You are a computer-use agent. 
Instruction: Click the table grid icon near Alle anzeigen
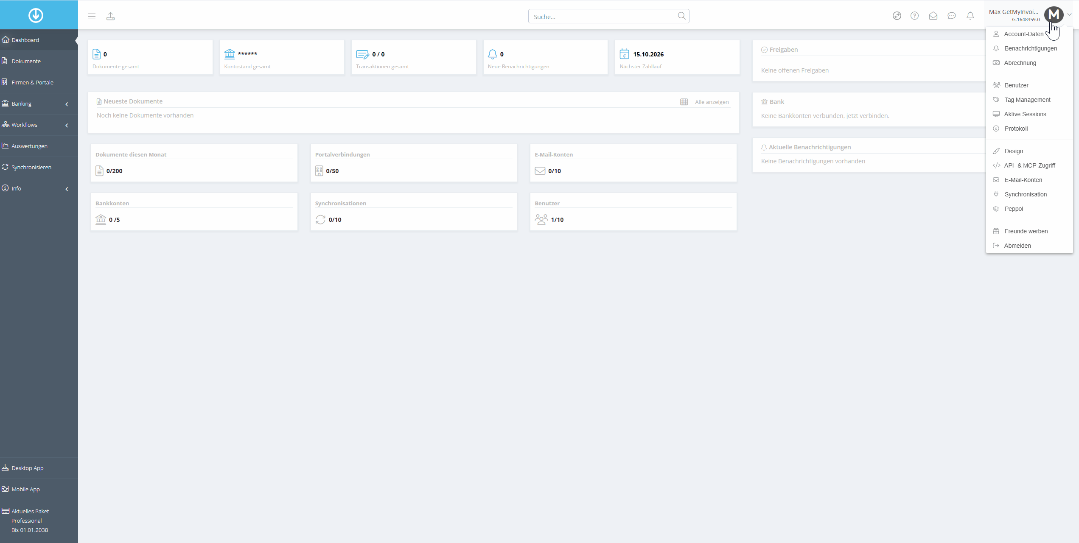[684, 102]
